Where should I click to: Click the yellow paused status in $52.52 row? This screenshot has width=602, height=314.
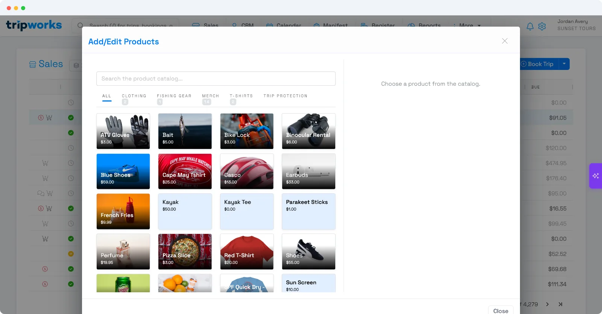(x=71, y=254)
